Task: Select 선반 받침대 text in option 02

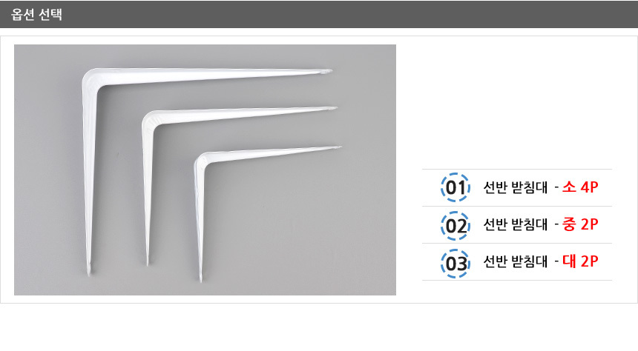Action: tap(515, 224)
